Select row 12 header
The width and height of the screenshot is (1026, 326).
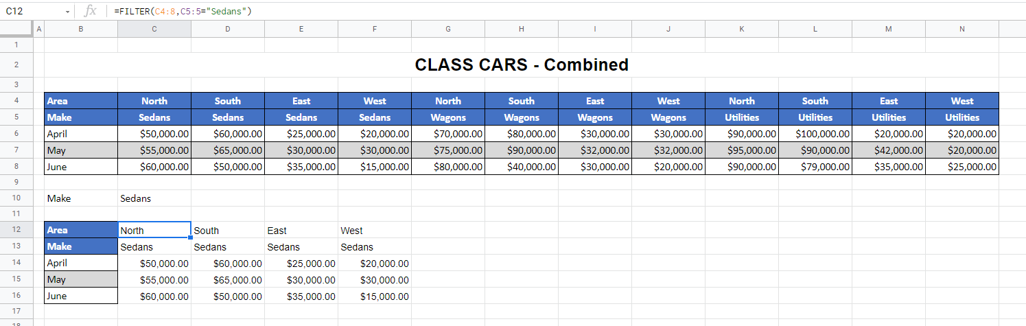point(16,230)
